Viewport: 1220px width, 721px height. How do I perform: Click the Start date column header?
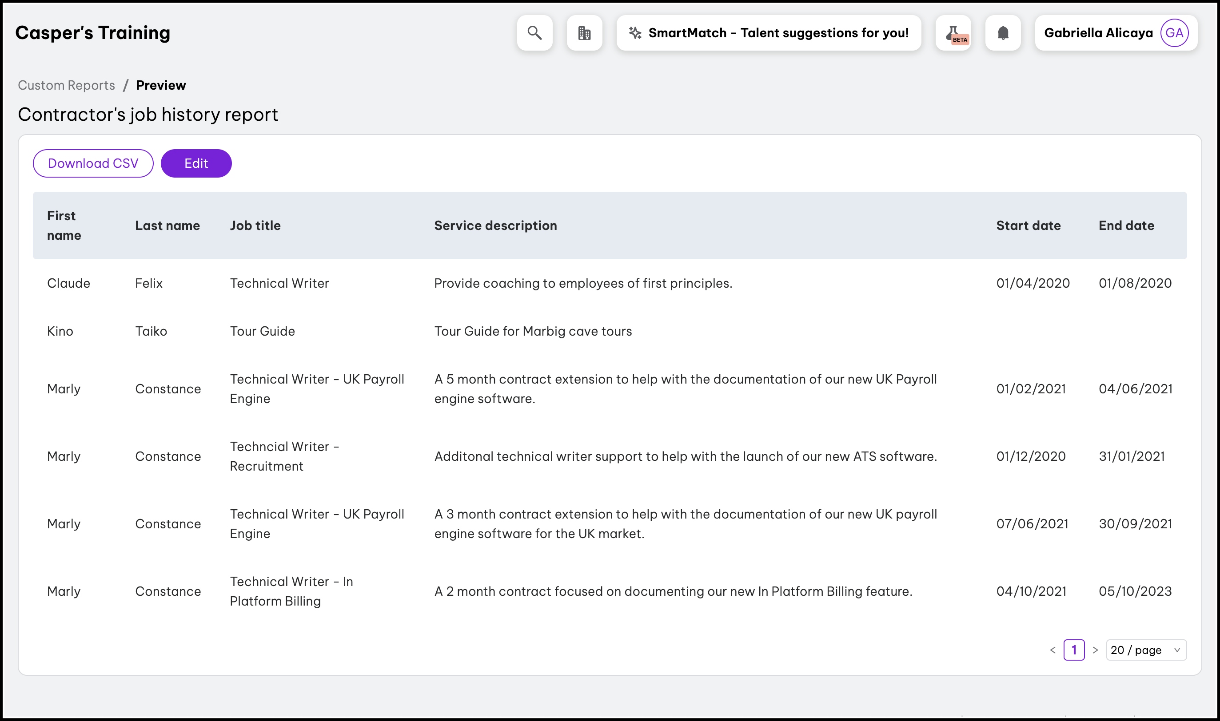point(1028,226)
